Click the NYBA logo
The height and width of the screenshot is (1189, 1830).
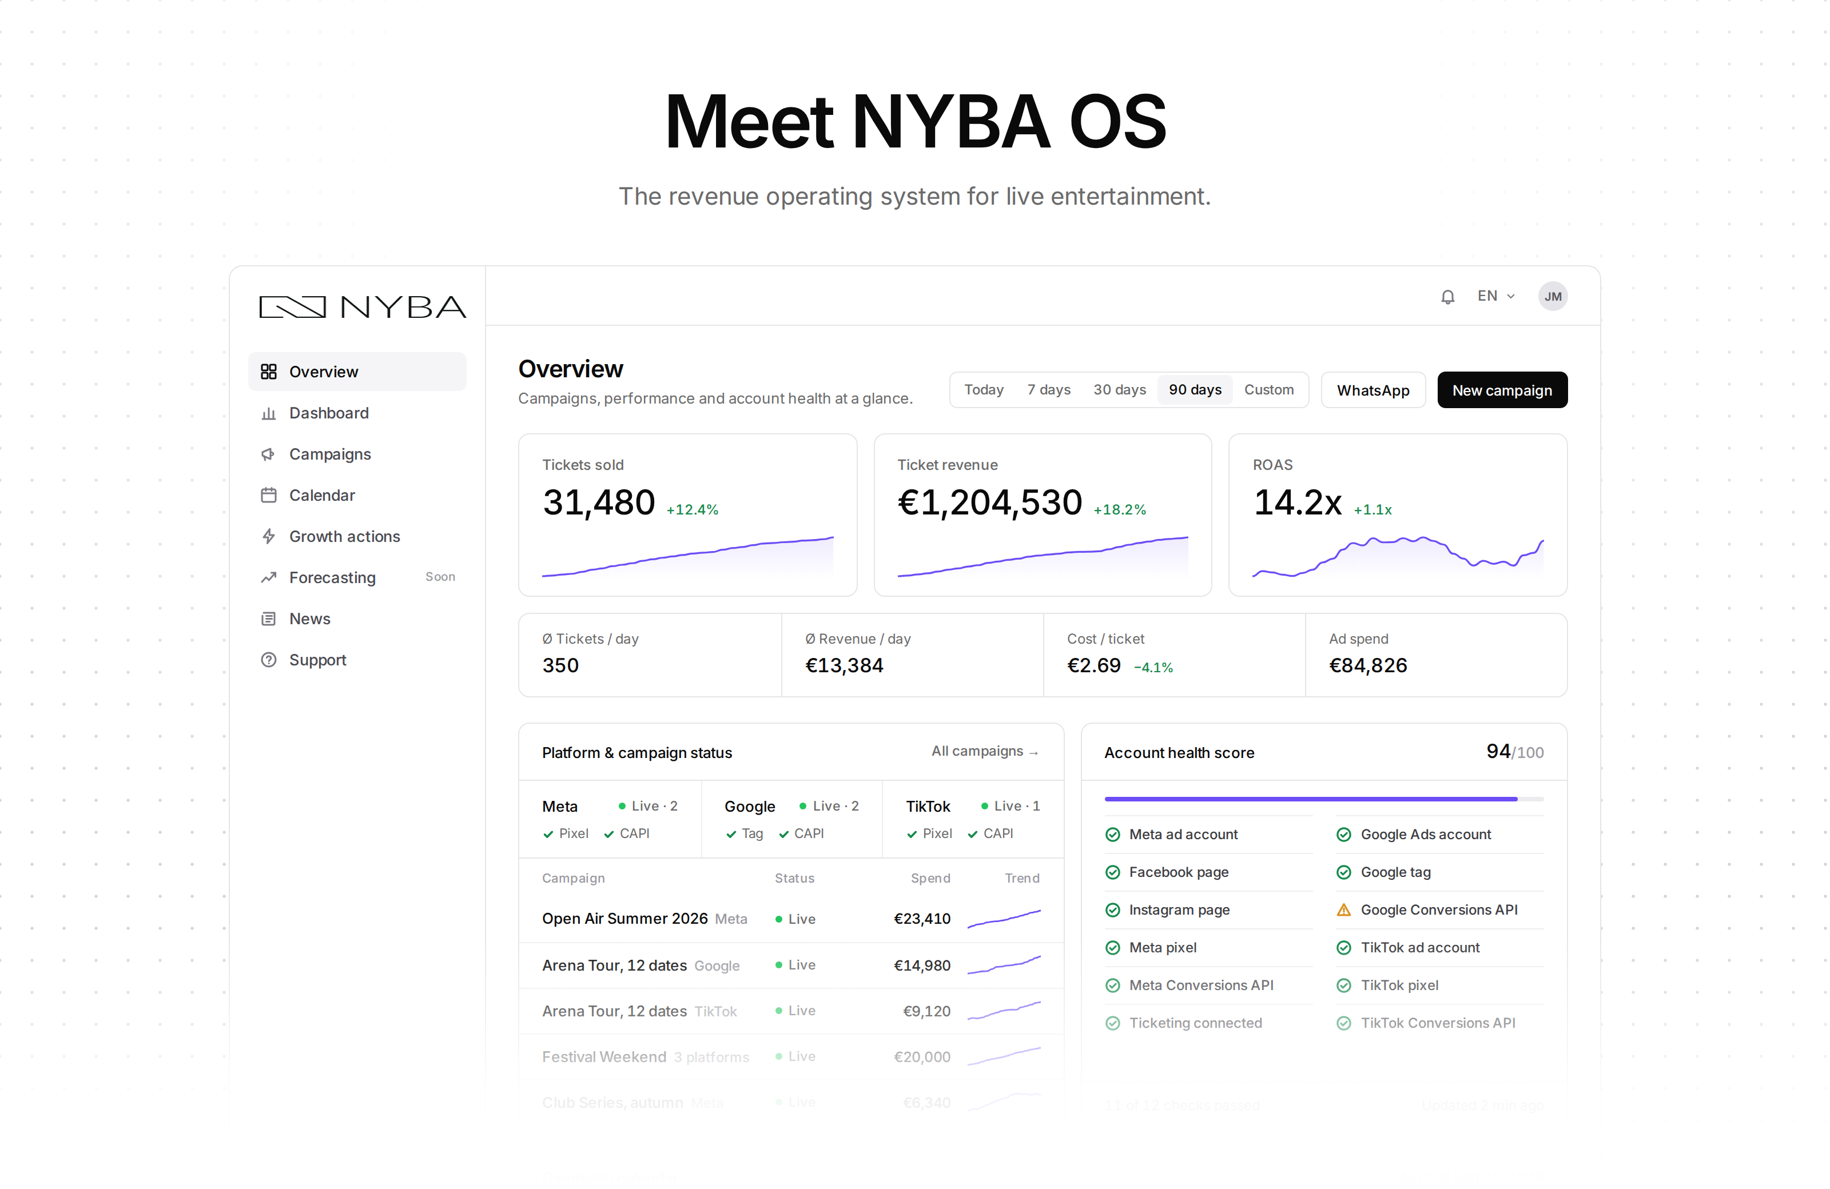coord(362,306)
